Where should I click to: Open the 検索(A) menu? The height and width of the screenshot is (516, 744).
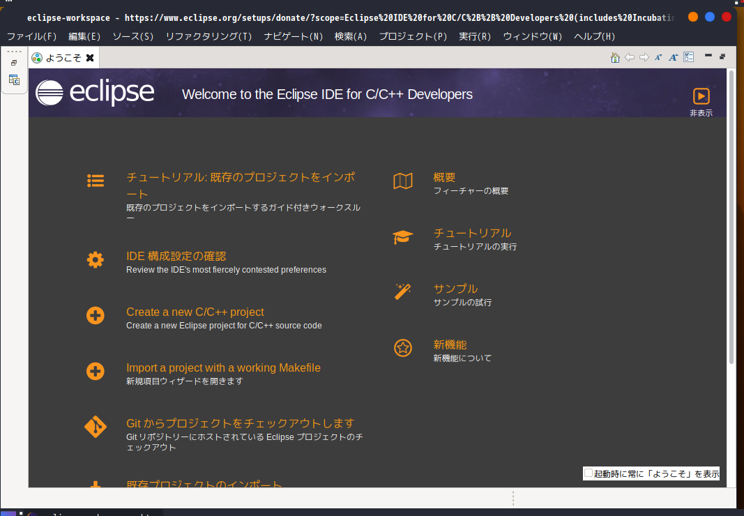point(351,36)
